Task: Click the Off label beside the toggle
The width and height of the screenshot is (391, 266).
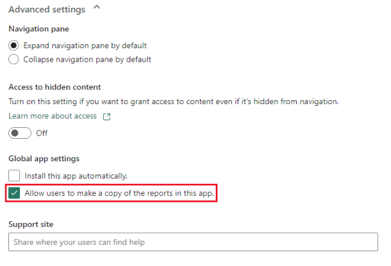Action: [42, 133]
